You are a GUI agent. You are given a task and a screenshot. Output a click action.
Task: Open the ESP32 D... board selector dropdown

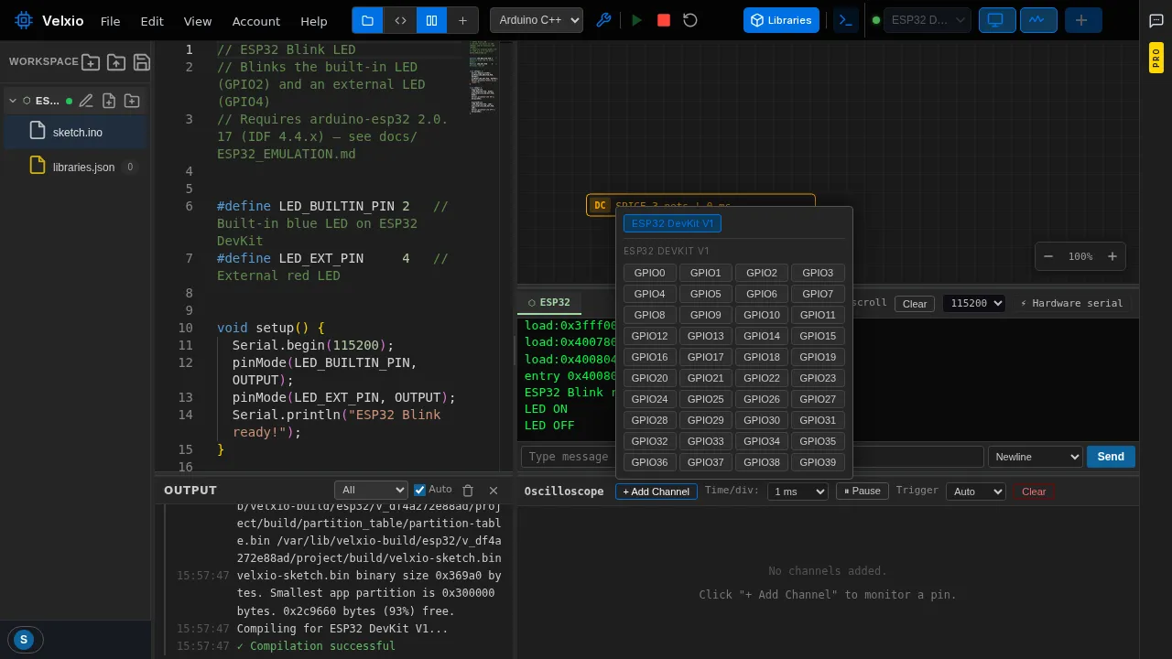928,20
